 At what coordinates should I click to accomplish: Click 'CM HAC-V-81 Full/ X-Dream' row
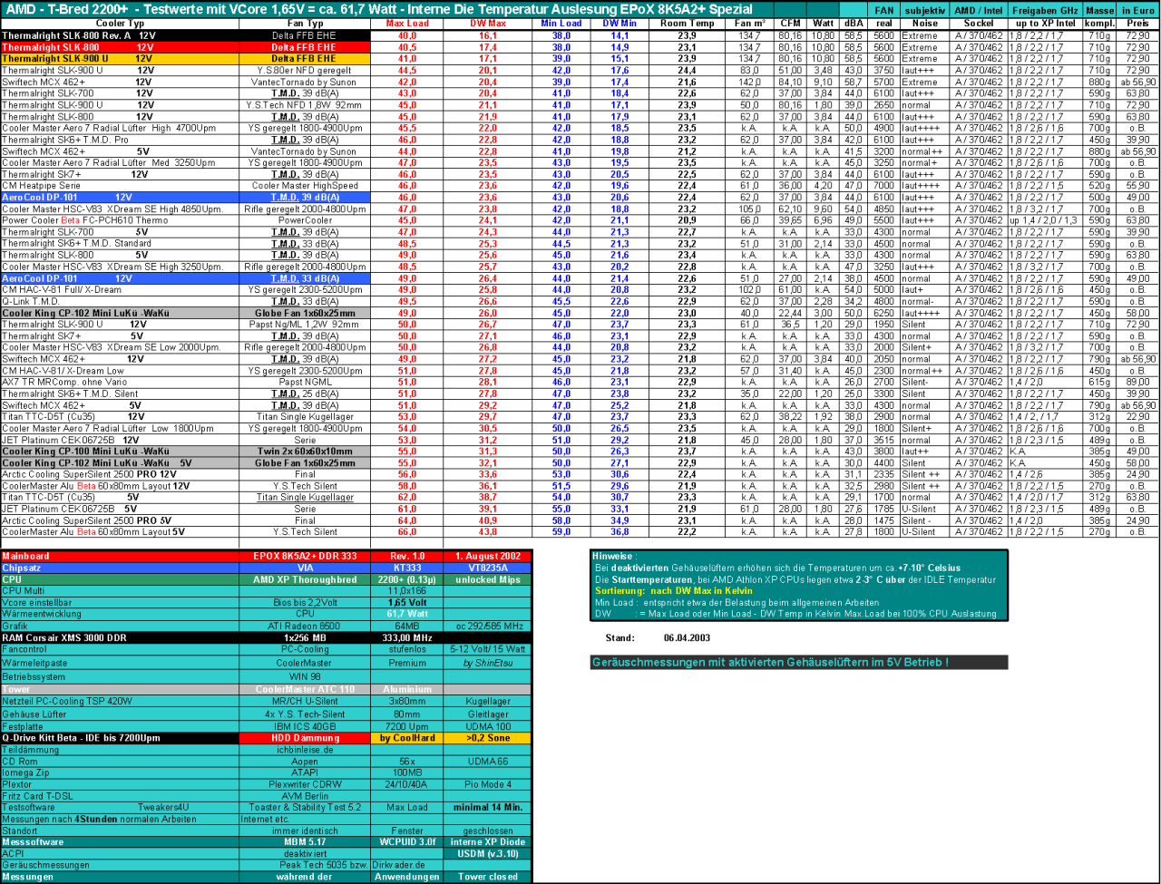[x=120, y=289]
